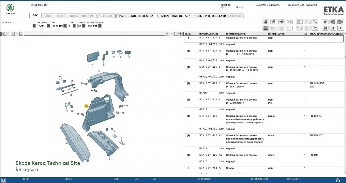Jump to first record with bar-arrow icon

tap(325, 28)
